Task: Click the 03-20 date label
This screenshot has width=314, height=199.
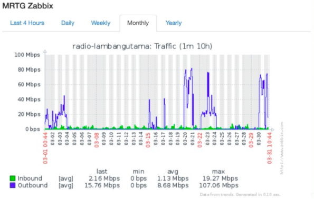Action: [x=185, y=138]
